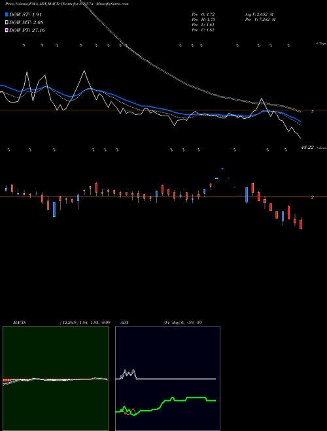The image size is (327, 431).
Task: Select the 'DOW PT: 27.16' legend text
Action: [x=27, y=30]
